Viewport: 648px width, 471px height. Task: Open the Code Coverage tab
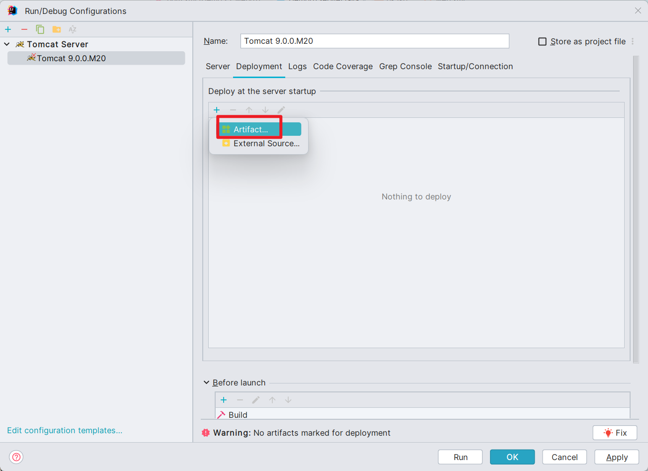click(x=343, y=66)
